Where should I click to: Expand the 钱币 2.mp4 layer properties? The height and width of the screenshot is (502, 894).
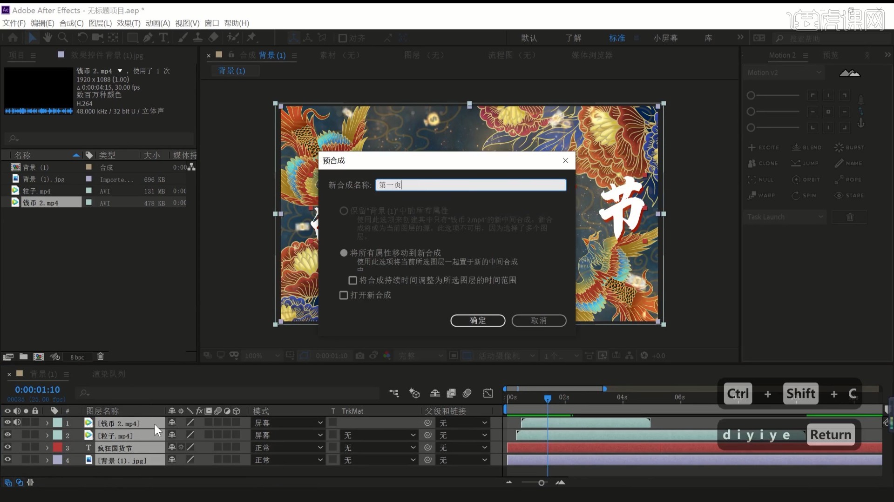47,423
